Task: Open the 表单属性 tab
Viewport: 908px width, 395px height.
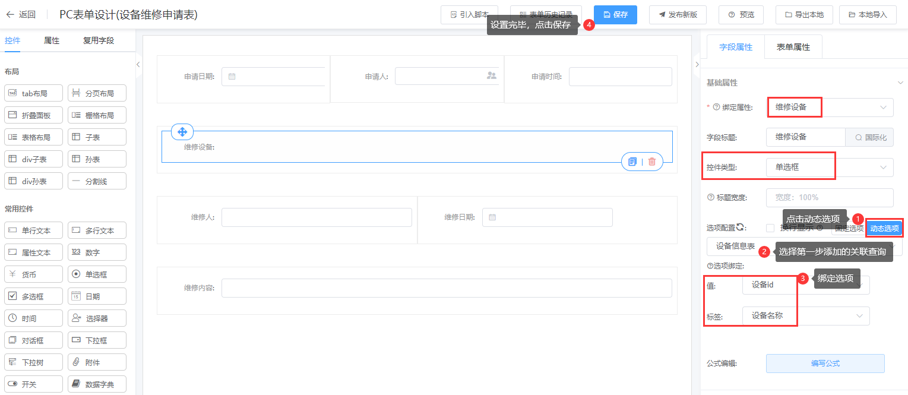Action: [x=793, y=47]
